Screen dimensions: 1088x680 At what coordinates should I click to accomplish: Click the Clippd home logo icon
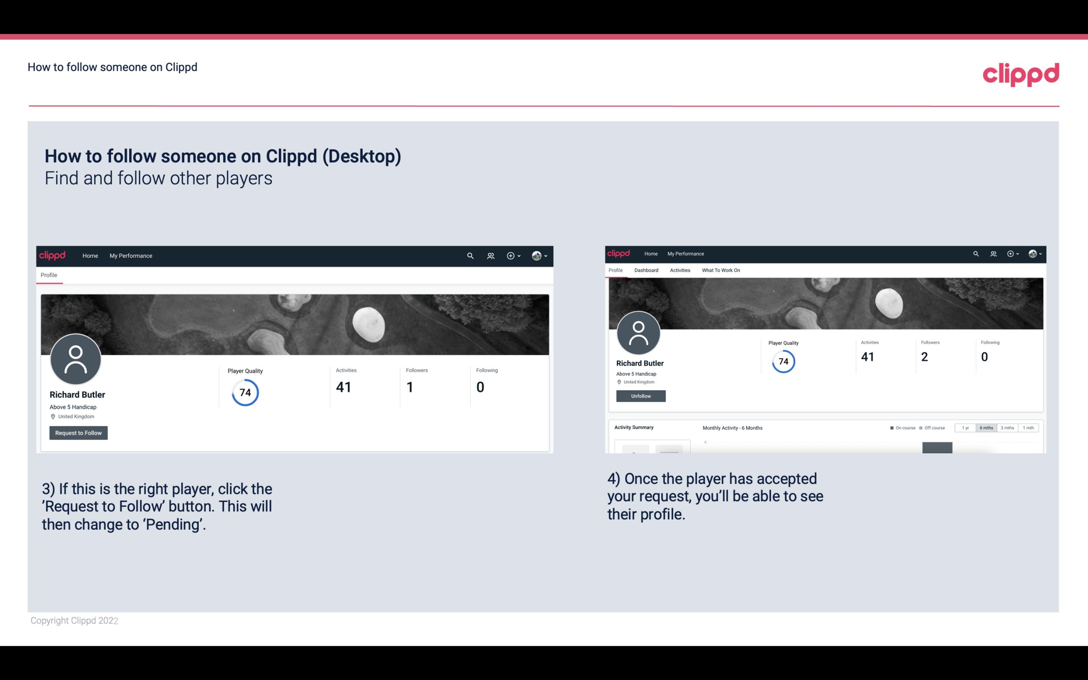coord(53,255)
